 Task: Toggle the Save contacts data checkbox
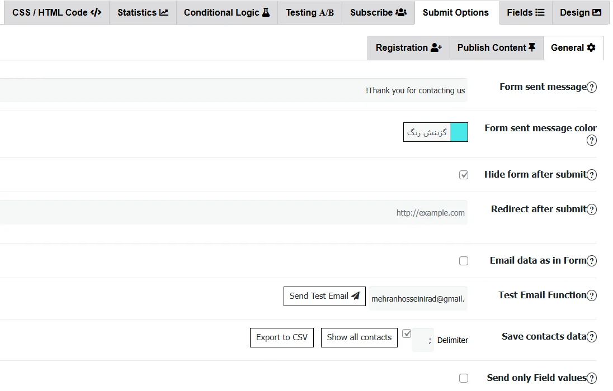(x=407, y=333)
